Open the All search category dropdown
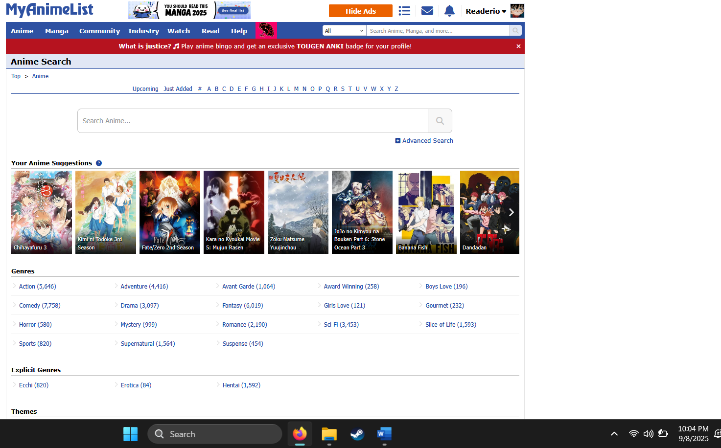The width and height of the screenshot is (721, 448). click(x=345, y=31)
